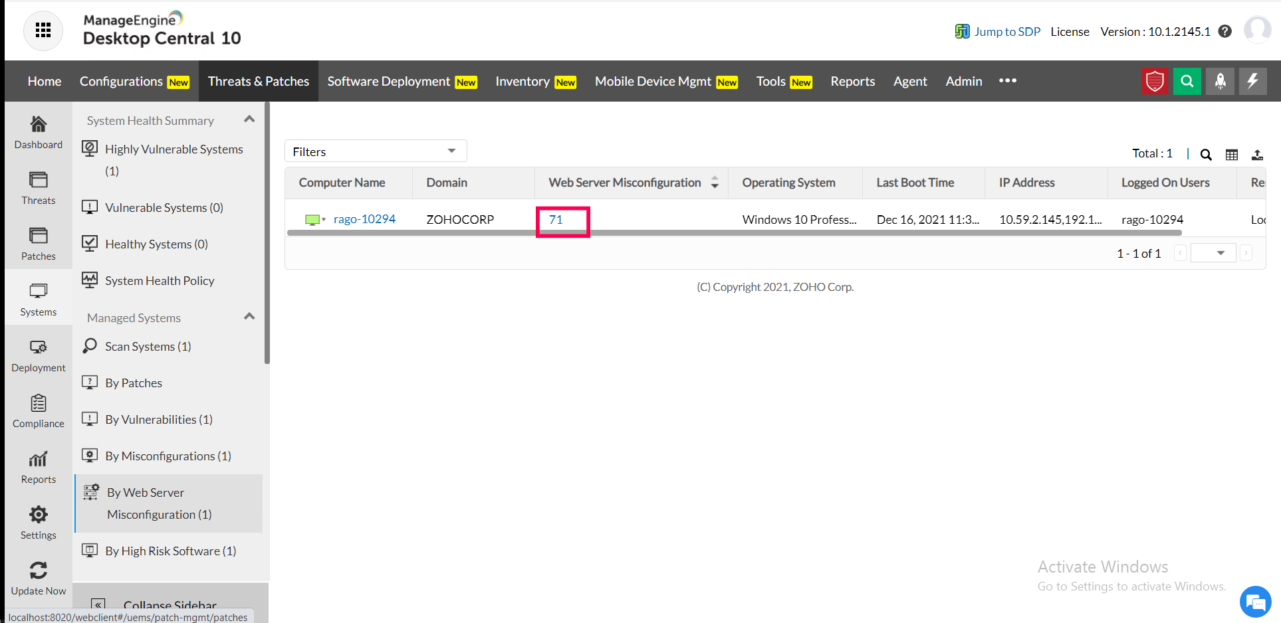Open the Admin tab

[x=964, y=81]
